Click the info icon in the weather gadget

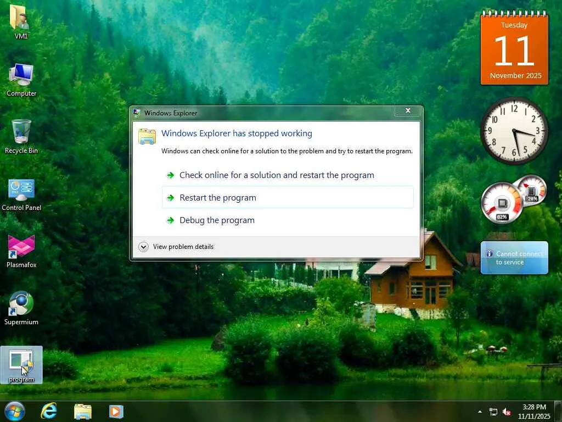[x=489, y=254]
